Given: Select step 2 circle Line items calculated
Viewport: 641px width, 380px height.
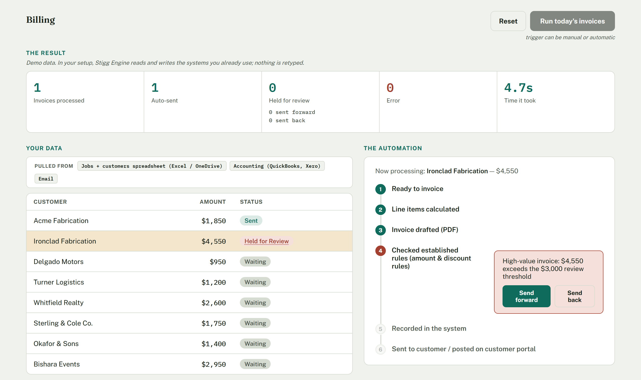Looking at the screenshot, I should (381, 210).
